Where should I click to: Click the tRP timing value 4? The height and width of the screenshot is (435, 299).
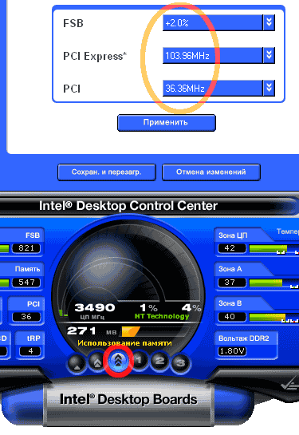30,351
